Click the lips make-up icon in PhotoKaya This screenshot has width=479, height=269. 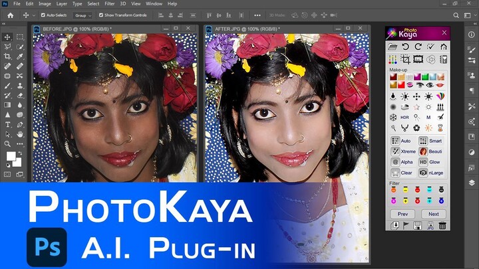[x=440, y=85]
